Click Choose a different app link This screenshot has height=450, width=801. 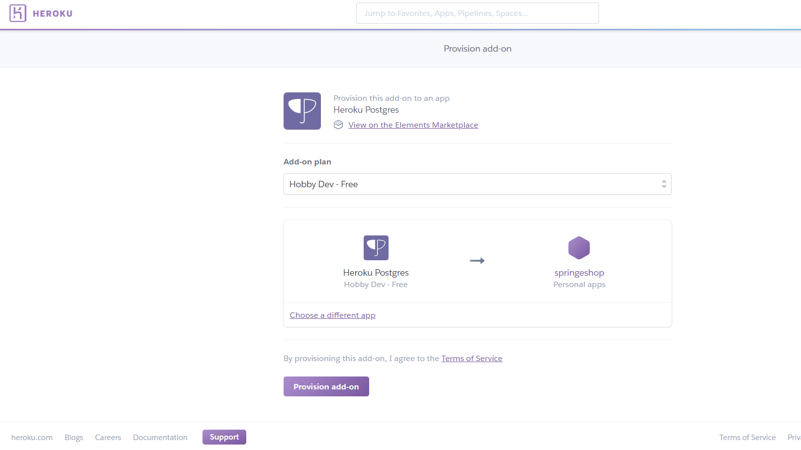(332, 315)
